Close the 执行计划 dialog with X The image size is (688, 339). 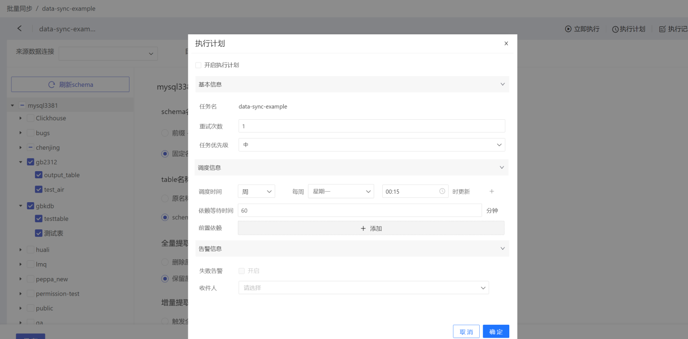(506, 43)
